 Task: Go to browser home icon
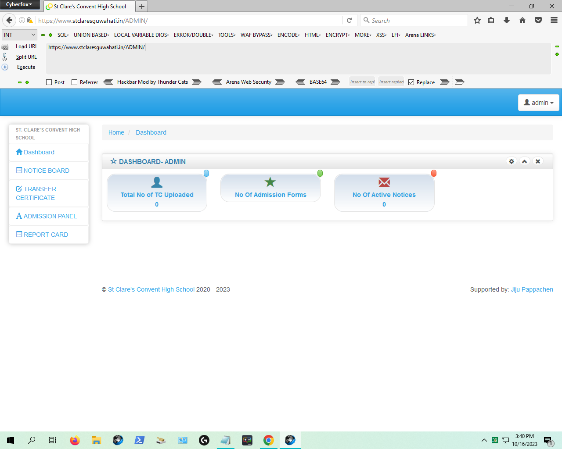pos(522,20)
